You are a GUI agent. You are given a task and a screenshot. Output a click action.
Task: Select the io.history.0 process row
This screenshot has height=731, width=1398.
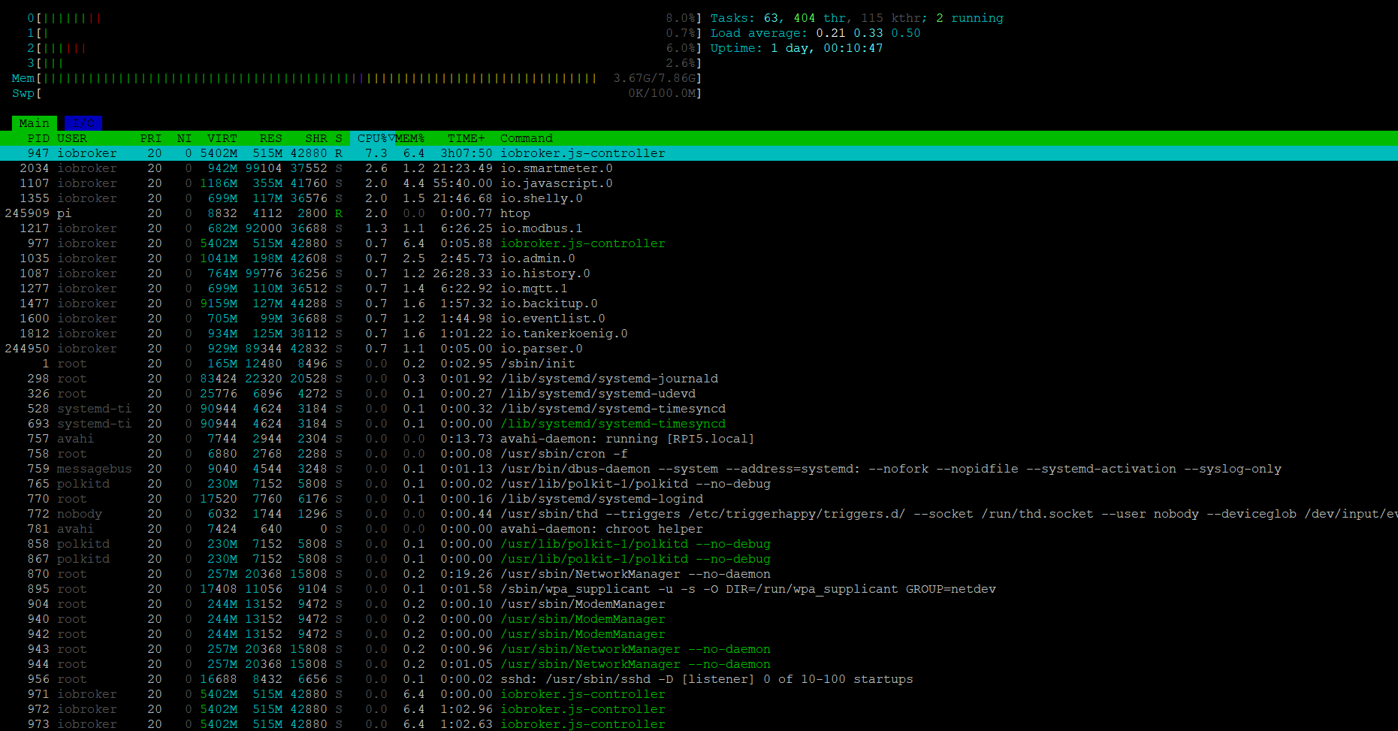point(699,273)
